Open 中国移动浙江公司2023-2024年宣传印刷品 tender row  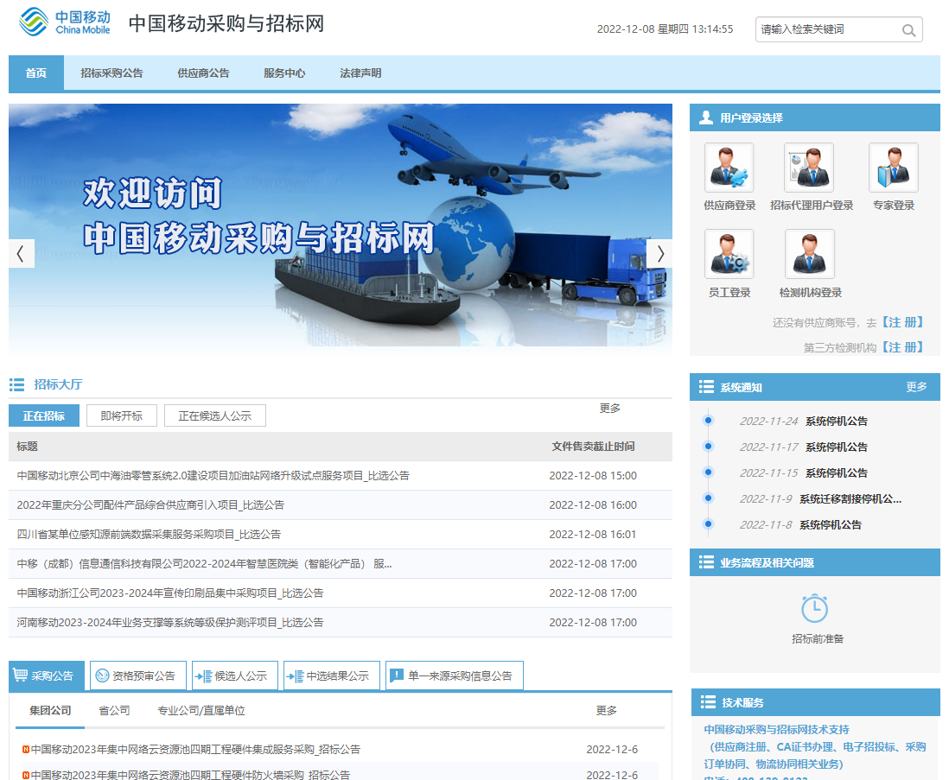point(341,593)
